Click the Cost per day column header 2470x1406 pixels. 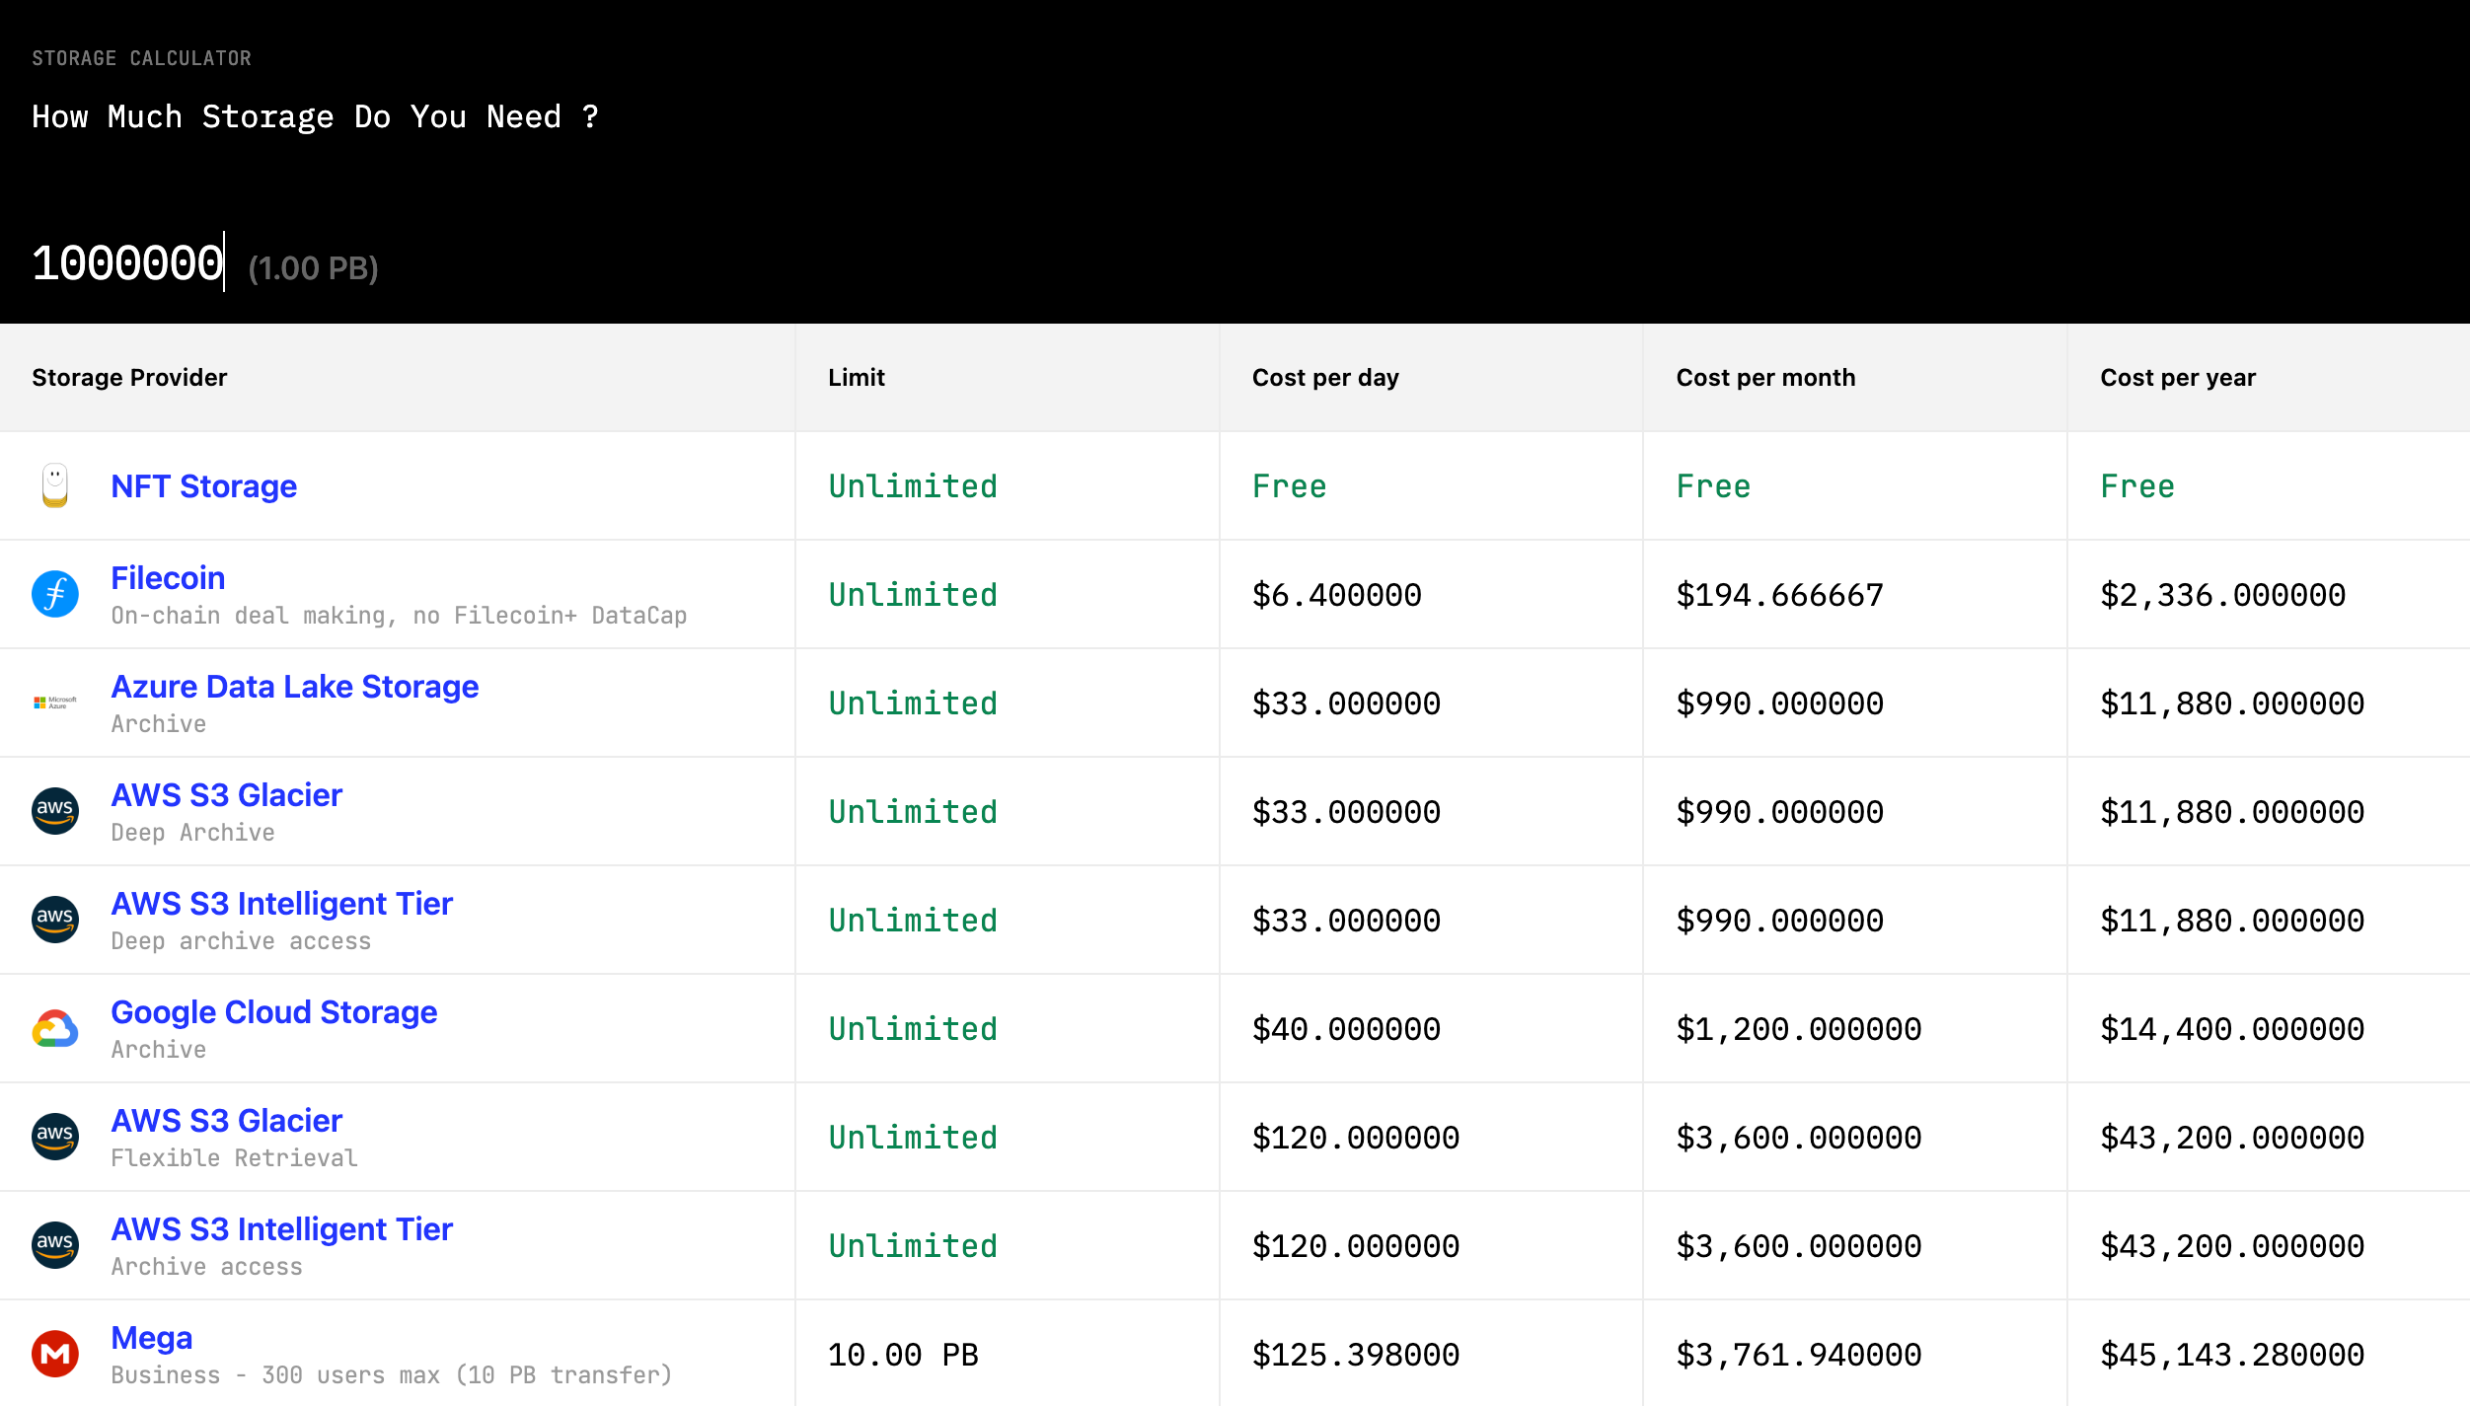pyautogui.click(x=1325, y=377)
